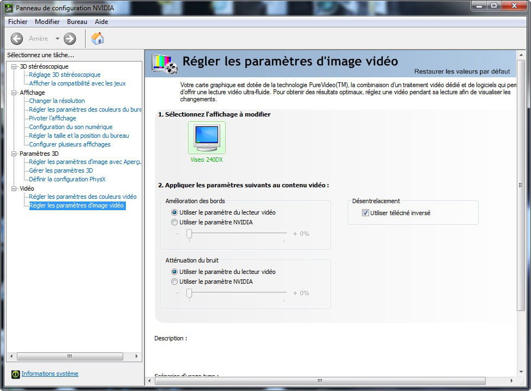The image size is (531, 391).
Task: Go to the Home icon
Action: (x=98, y=38)
